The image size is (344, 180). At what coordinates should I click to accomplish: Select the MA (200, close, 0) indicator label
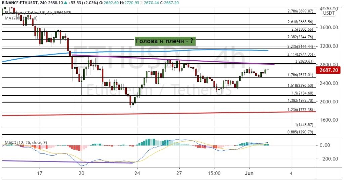pos(21,18)
